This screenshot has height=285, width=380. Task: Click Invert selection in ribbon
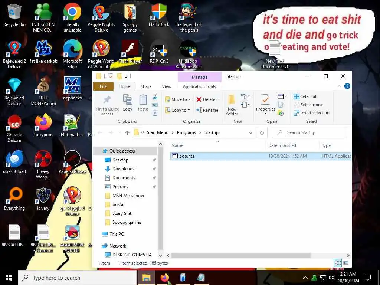311,113
